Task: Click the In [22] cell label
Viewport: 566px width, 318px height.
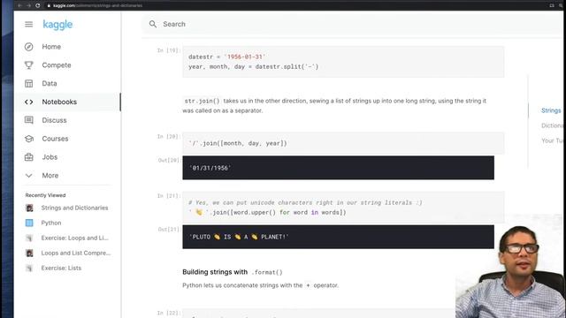Action: pyautogui.click(x=168, y=313)
